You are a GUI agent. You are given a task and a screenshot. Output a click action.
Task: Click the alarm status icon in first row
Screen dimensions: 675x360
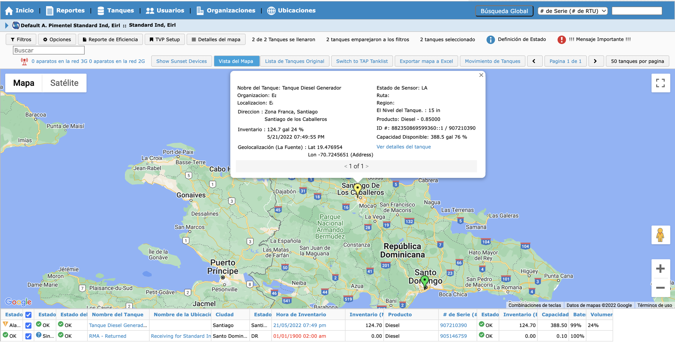pos(5,324)
